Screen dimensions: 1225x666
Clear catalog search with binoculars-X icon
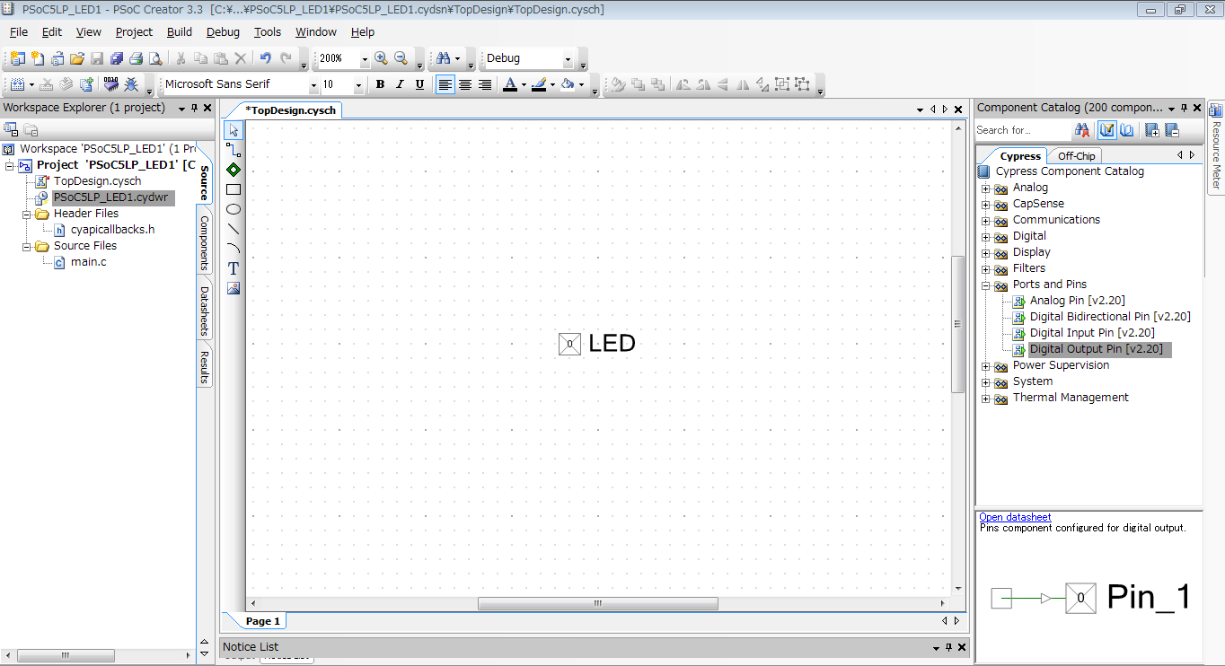[1082, 130]
